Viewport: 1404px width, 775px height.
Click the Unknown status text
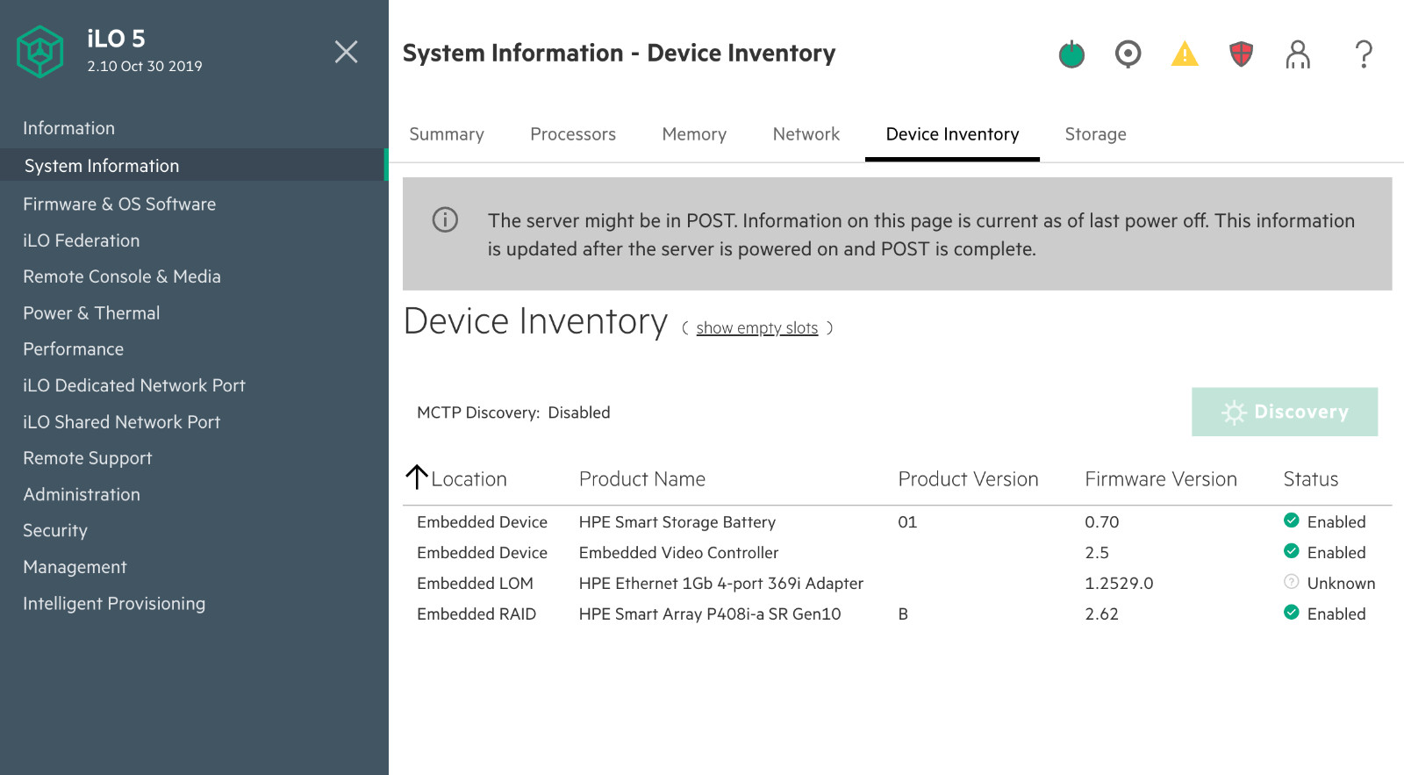click(x=1341, y=584)
